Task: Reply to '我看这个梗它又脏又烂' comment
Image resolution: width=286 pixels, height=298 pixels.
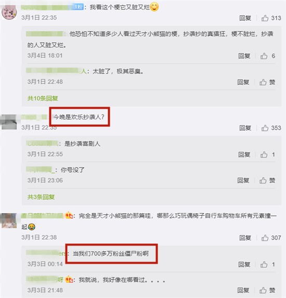Action: 245,18
